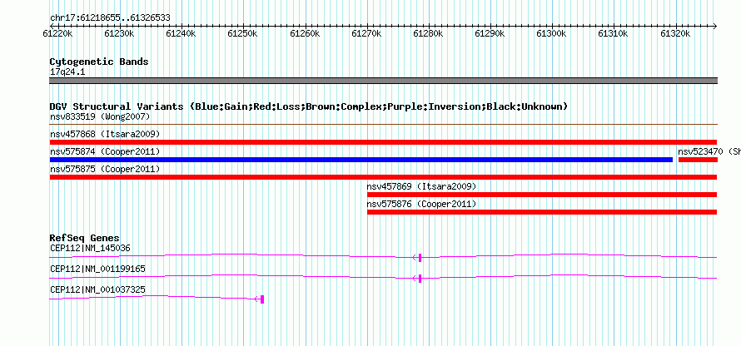Click the 61320k ruler tick label
The width and height of the screenshot is (741, 346).
point(675,33)
